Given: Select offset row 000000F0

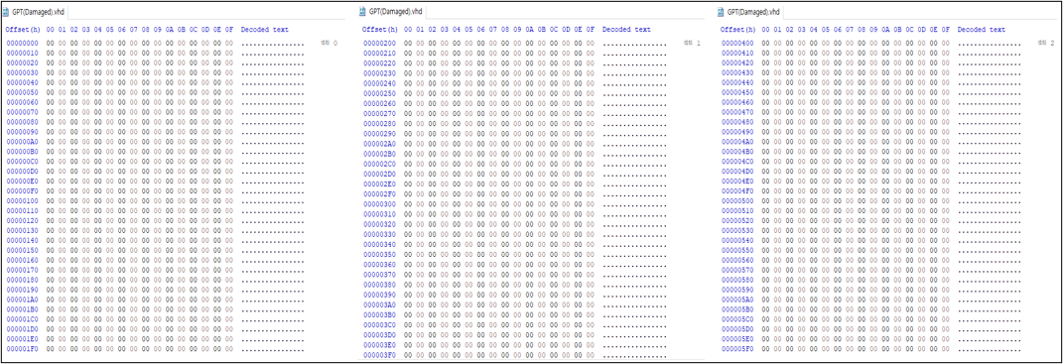Looking at the screenshot, I should [23, 191].
